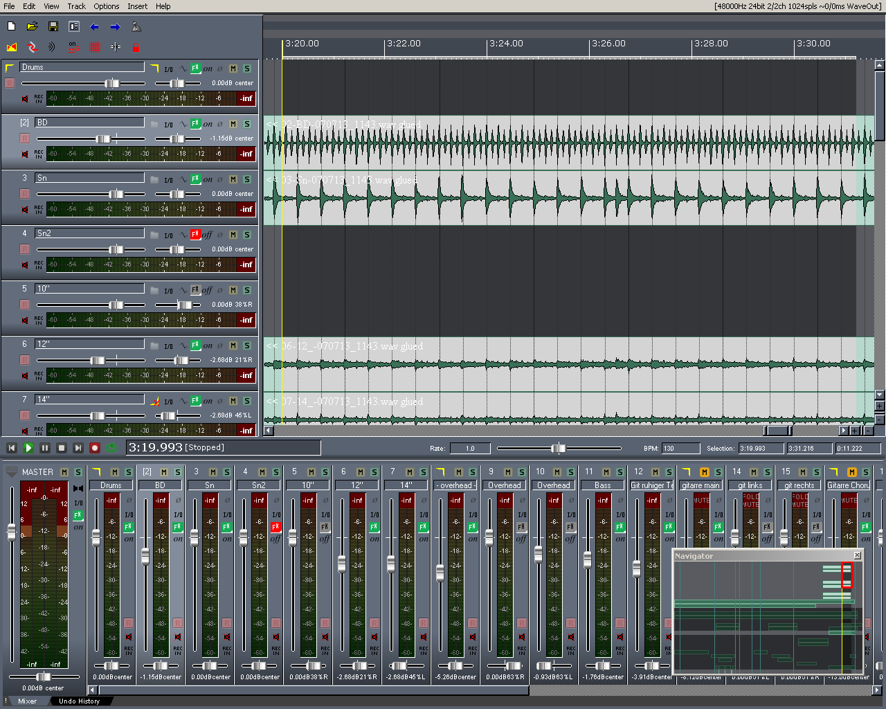Toggle the red envelope 'on' toolbar icon
The height and width of the screenshot is (709, 886).
click(x=74, y=48)
